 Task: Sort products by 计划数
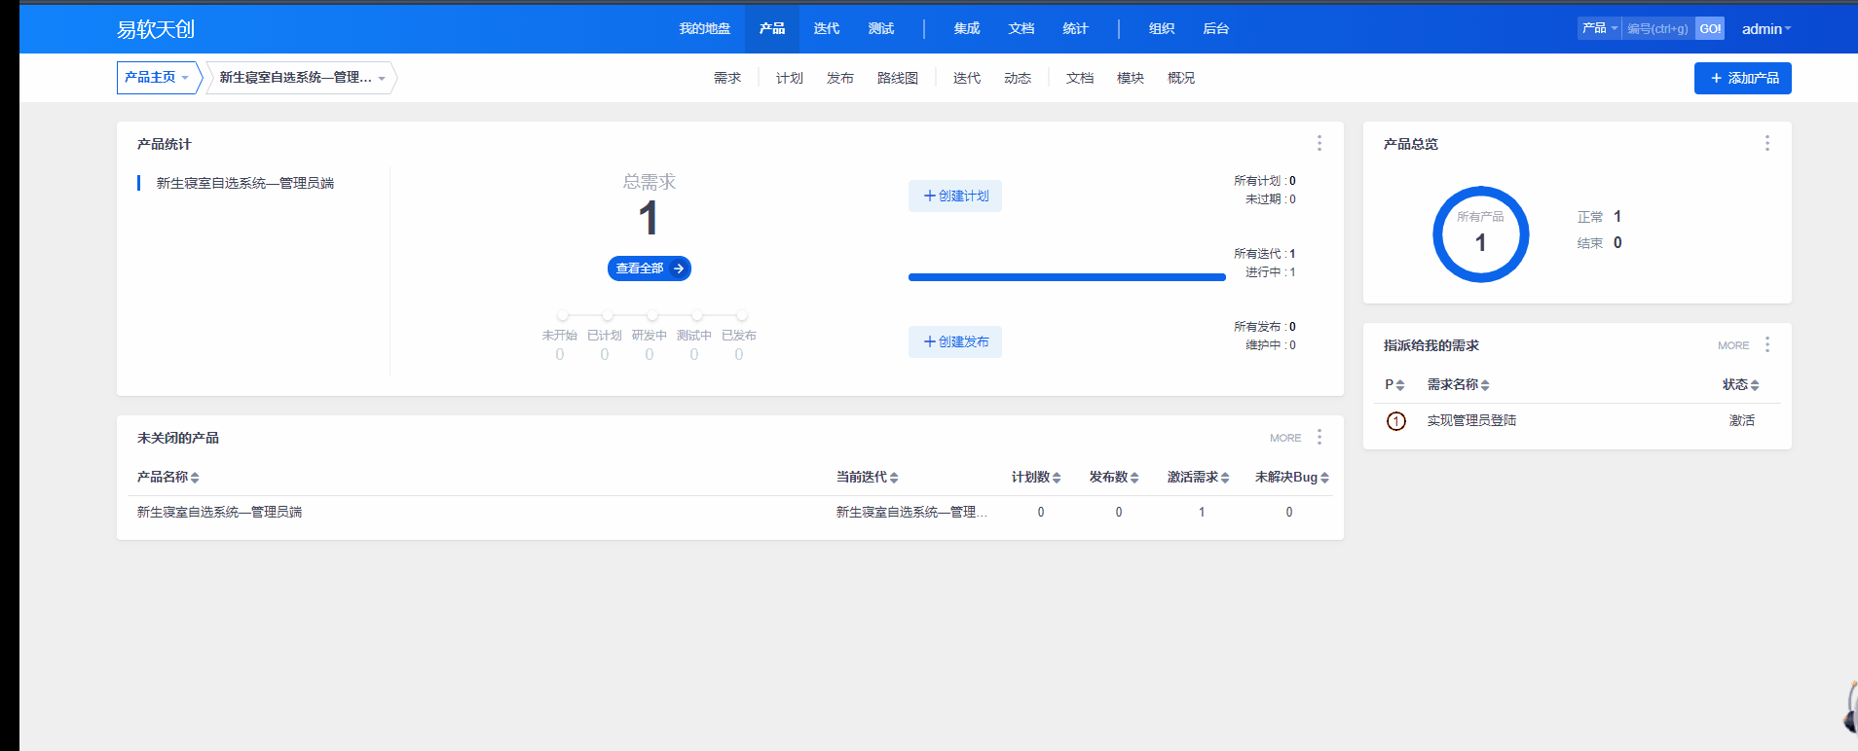(1036, 477)
